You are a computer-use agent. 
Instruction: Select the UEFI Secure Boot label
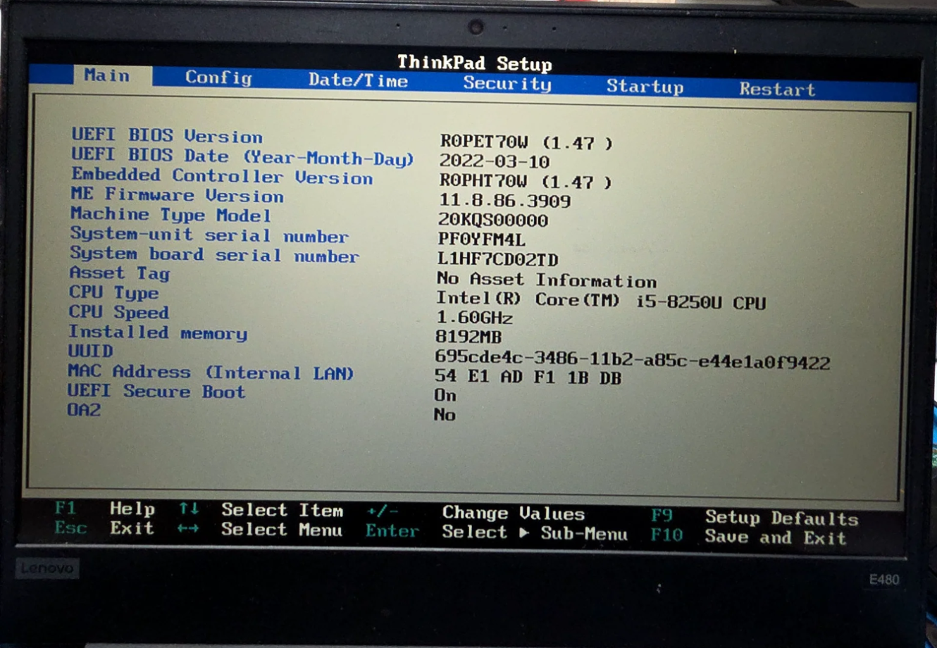click(156, 391)
